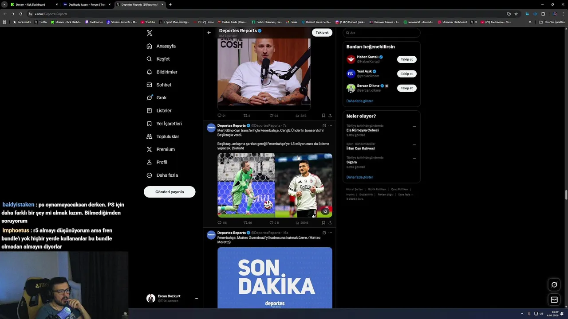Follow Sercan Dikme with Takip et
Screen dimensions: 568x319
click(406, 88)
